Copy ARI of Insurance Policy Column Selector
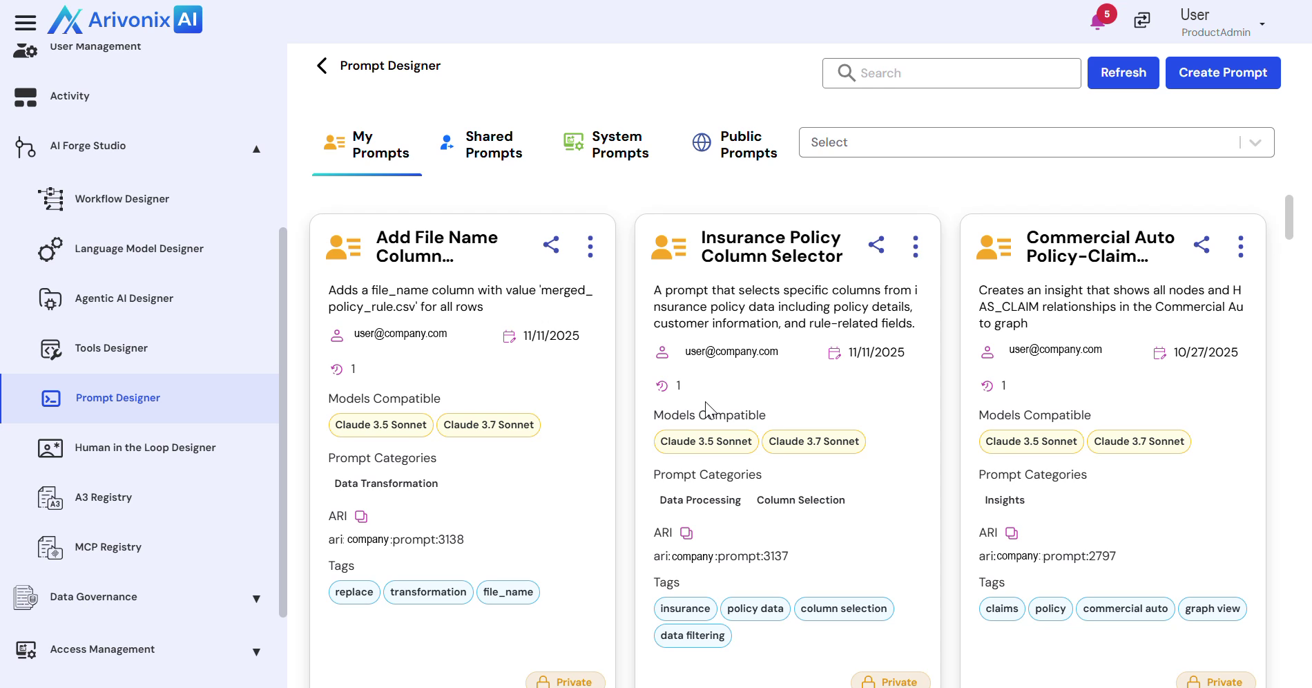Image resolution: width=1312 pixels, height=688 pixels. 686,533
